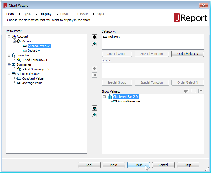Open Order/Select N for Category
Screen dimensions: 211x173
click(x=187, y=54)
